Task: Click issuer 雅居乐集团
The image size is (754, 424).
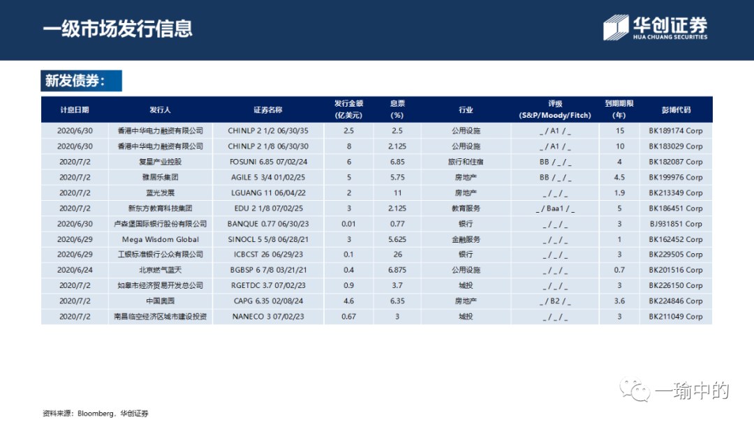Action: [160, 177]
